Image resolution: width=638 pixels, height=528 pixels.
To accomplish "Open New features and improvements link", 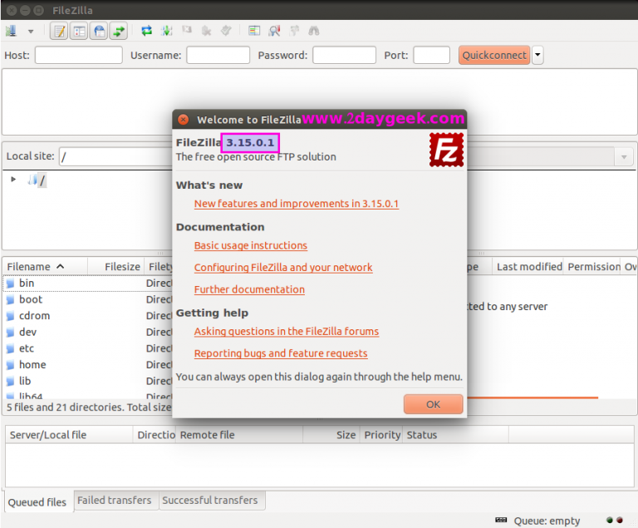I will pos(297,204).
